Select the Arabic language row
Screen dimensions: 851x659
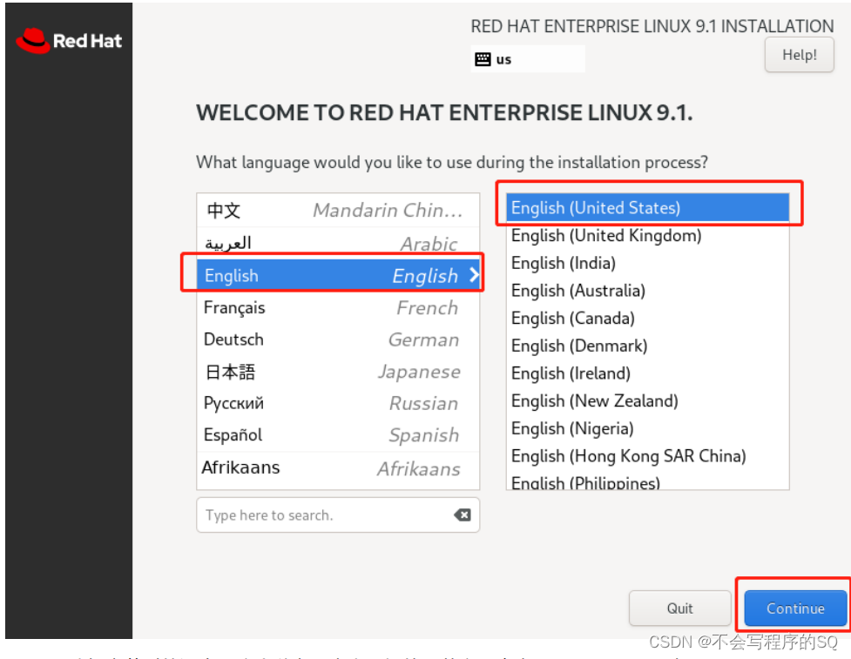click(338, 243)
